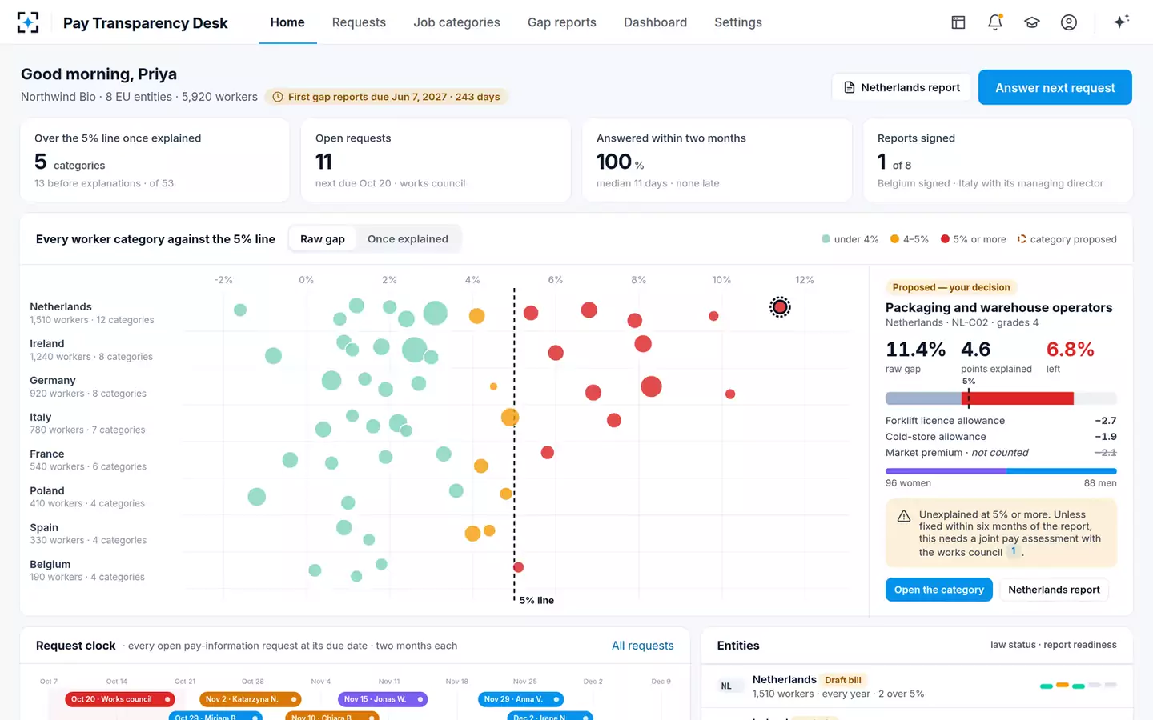
Task: Open the Settings tab
Action: coord(738,22)
